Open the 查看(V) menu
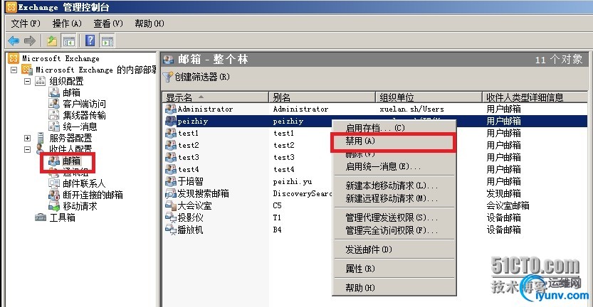593x307 pixels. (x=108, y=23)
